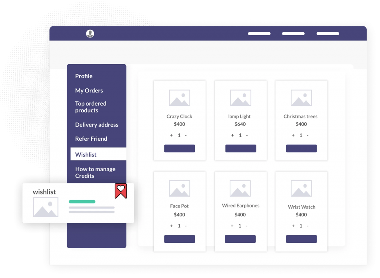The image size is (380, 278).
Task: Click the lamp Light product image
Action: (240, 98)
